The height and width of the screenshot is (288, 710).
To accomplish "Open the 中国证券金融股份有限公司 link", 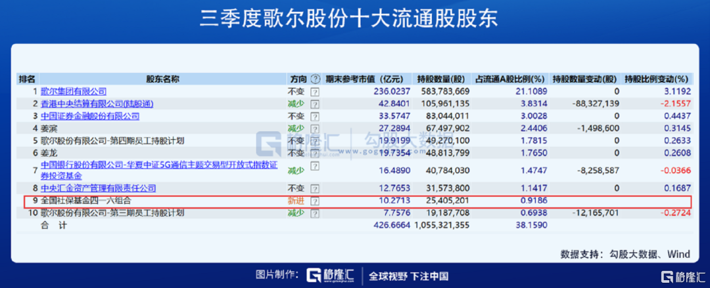I will click(90, 116).
